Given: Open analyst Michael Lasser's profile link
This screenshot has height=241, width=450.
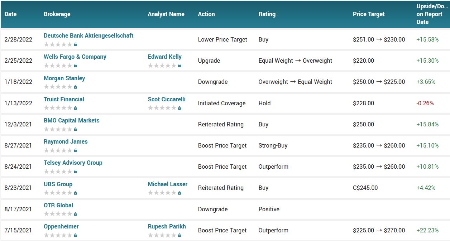Looking at the screenshot, I should (x=168, y=184).
